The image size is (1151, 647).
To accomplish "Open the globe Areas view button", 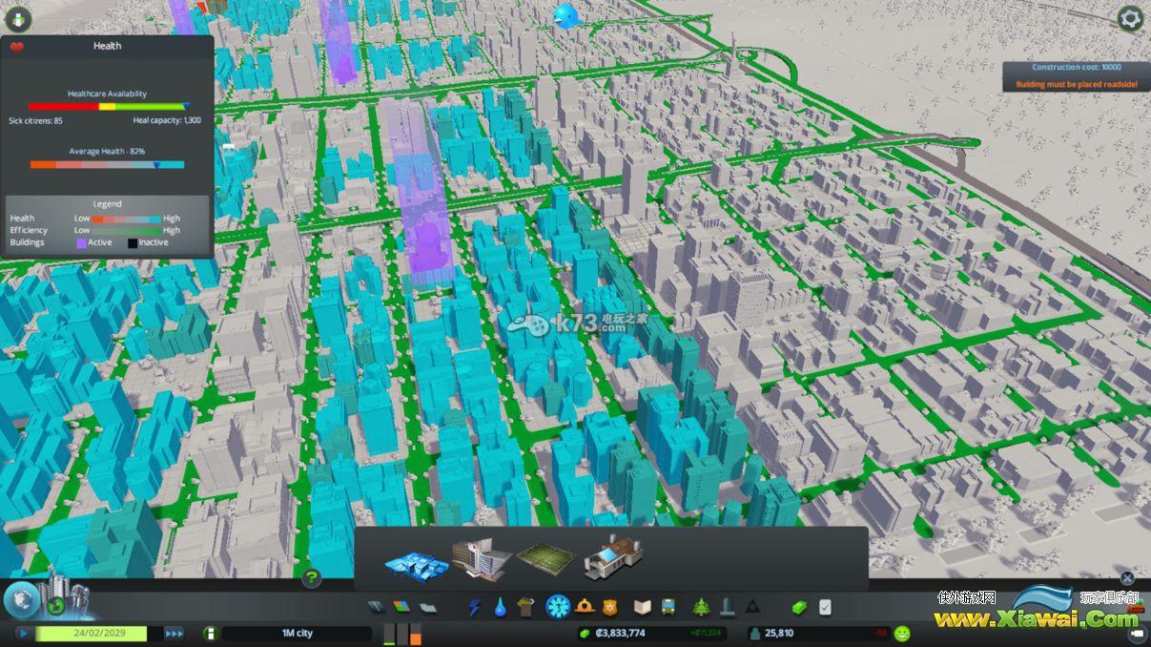I will click(21, 601).
